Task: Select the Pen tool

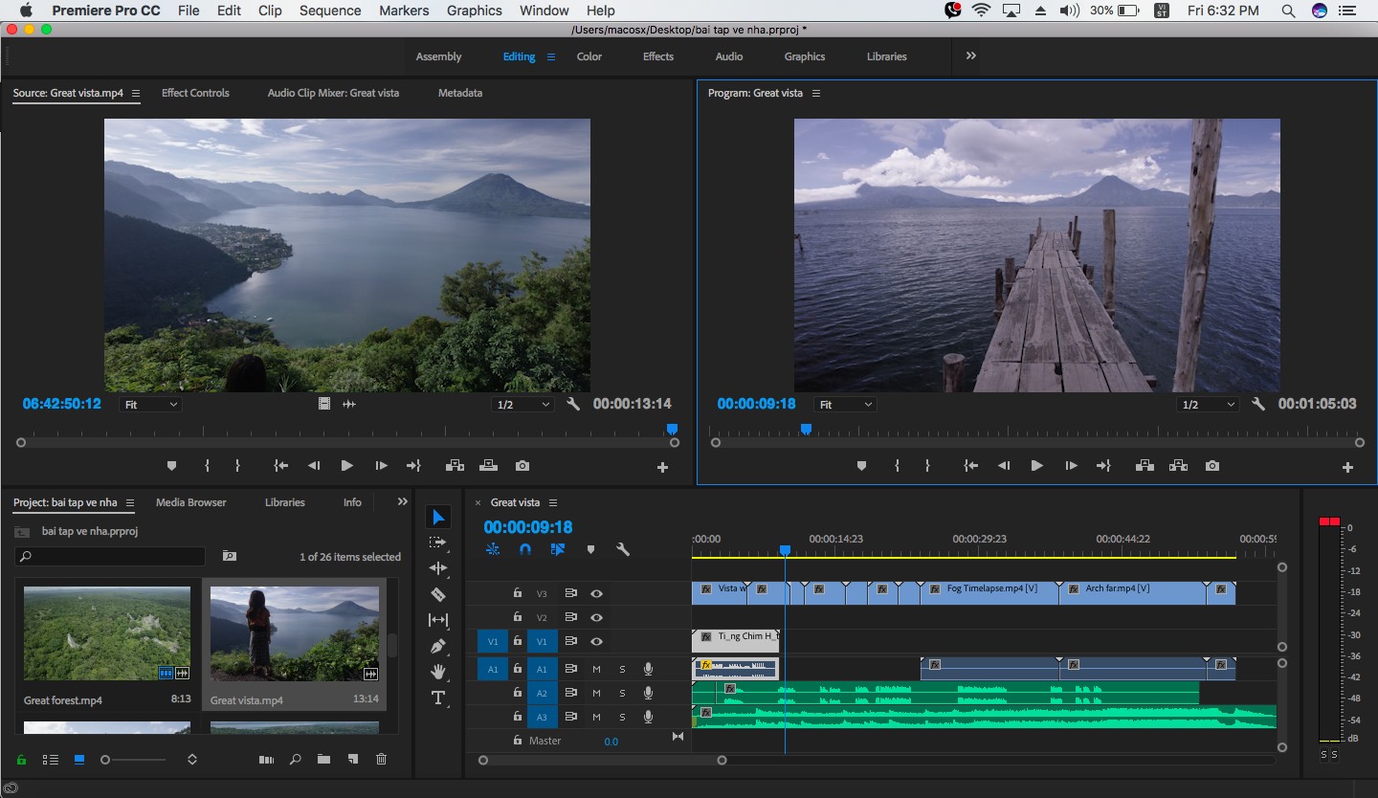Action: point(438,646)
